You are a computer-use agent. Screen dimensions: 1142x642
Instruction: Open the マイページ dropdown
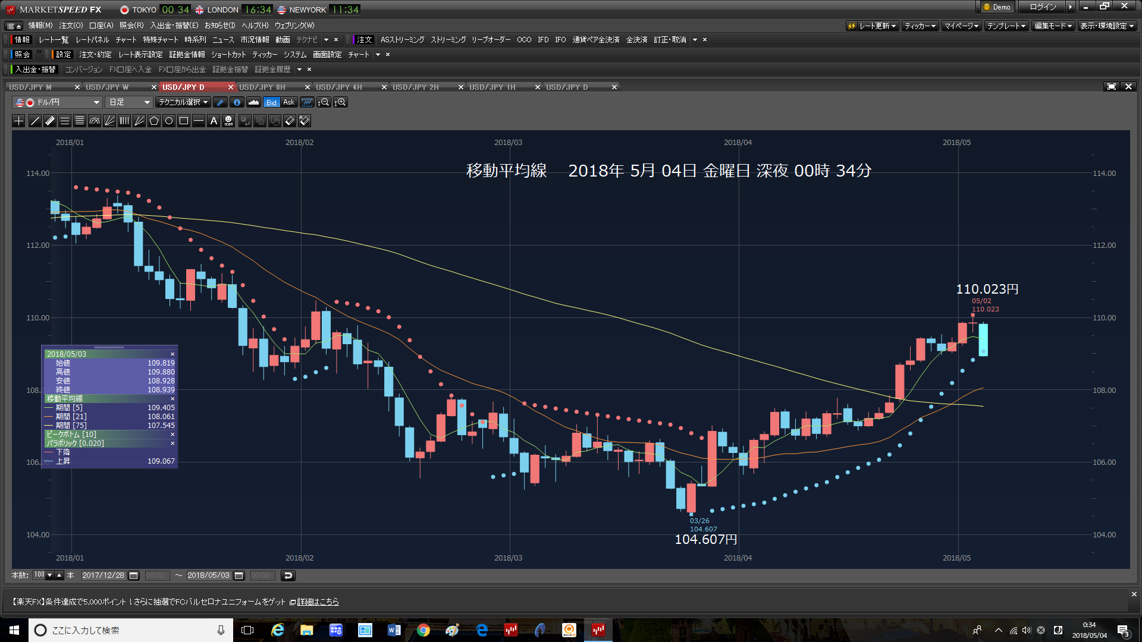(961, 26)
